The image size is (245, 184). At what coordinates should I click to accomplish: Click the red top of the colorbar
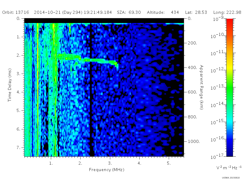230,21
